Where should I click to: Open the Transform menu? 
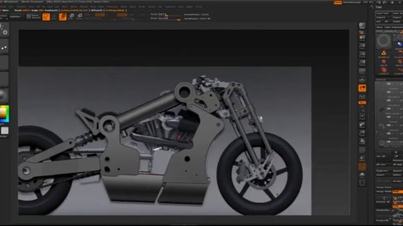point(170,7)
